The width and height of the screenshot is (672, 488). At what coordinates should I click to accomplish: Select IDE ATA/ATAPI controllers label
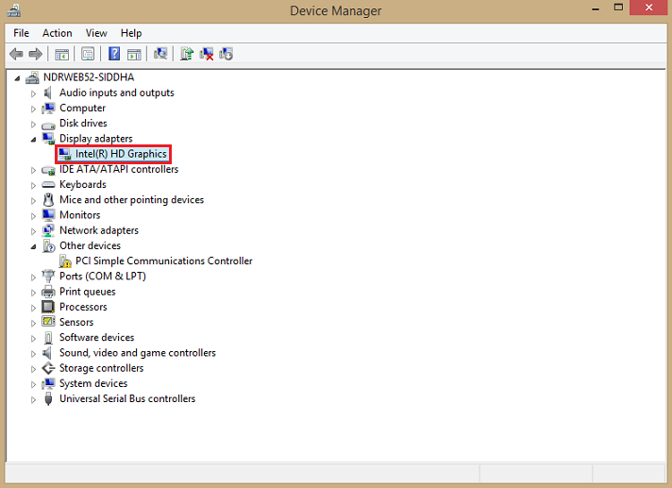[119, 169]
